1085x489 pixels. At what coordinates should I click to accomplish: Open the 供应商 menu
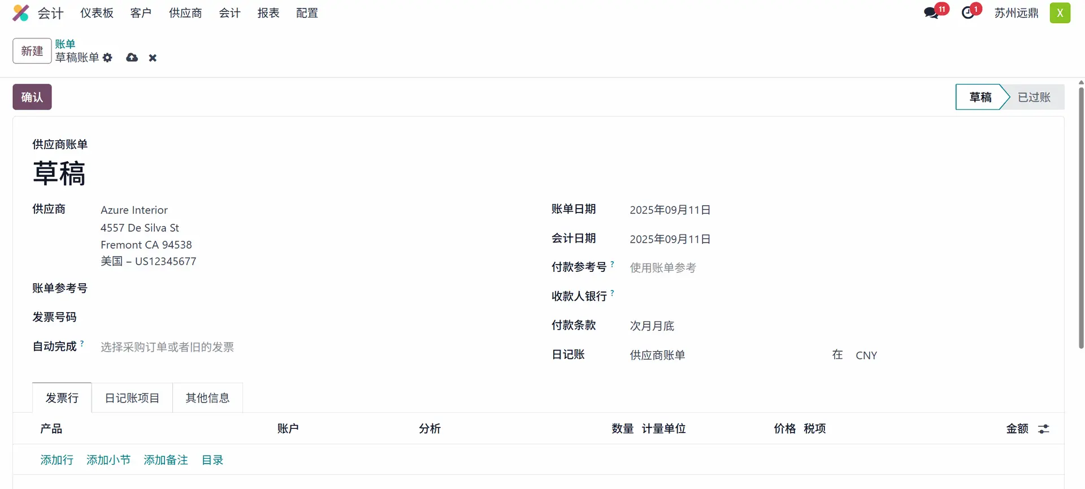pos(185,13)
